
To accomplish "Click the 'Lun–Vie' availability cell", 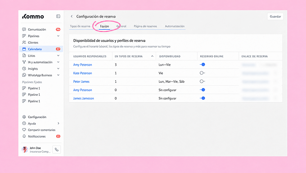I will pos(165,65).
